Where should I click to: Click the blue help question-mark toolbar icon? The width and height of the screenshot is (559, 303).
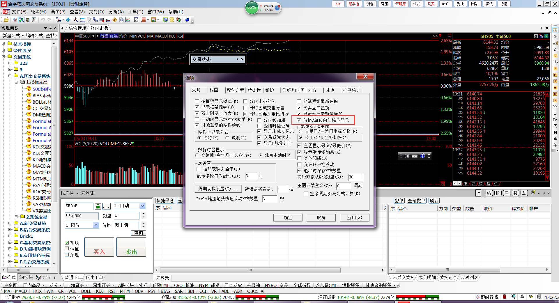point(187,20)
